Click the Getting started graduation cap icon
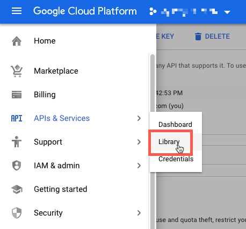246x229 pixels. point(17,189)
